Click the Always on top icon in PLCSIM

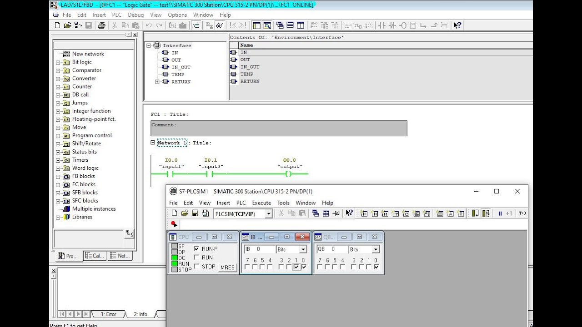pyautogui.click(x=336, y=213)
